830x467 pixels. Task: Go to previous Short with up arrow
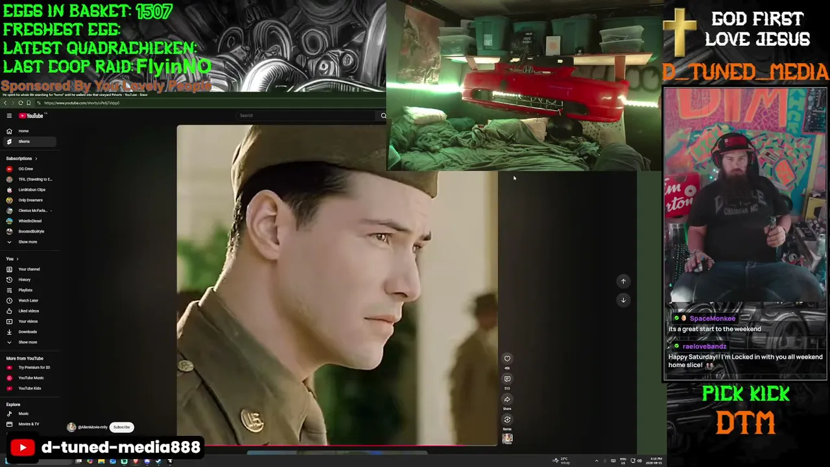[x=623, y=281]
